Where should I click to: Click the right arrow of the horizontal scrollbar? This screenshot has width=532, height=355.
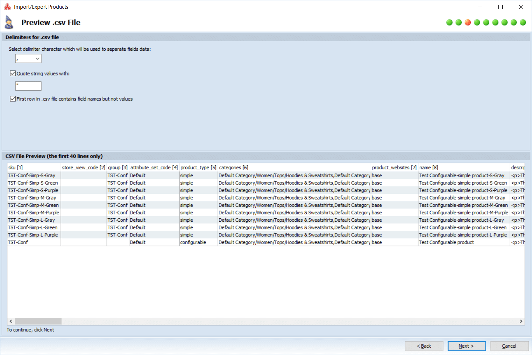(521, 321)
